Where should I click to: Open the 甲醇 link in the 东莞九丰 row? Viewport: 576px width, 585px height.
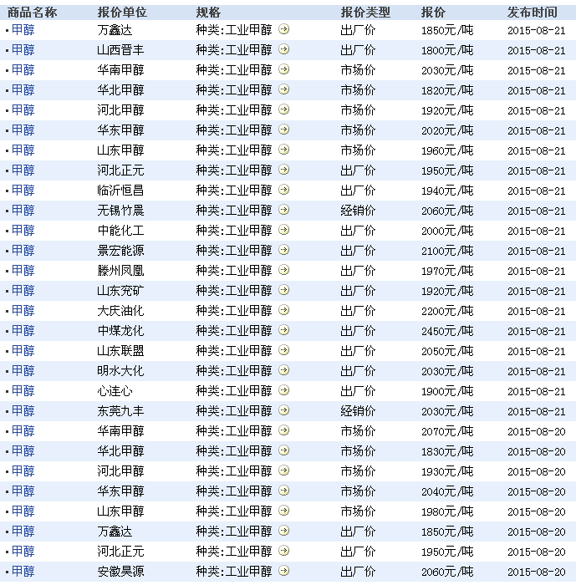[23, 411]
